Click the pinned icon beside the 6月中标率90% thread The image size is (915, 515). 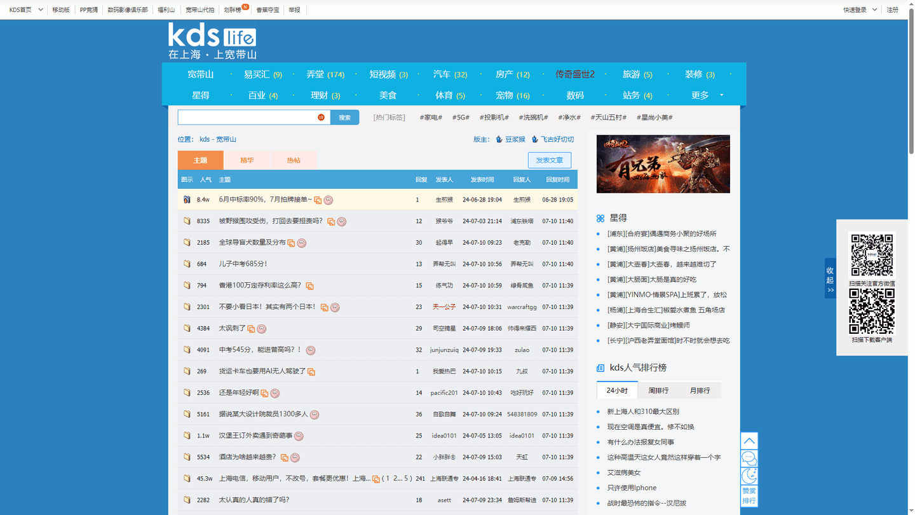tap(187, 200)
